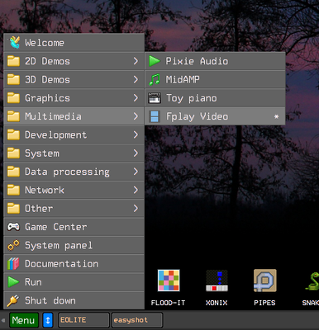Click the Pixie Audio play icon

click(x=155, y=61)
